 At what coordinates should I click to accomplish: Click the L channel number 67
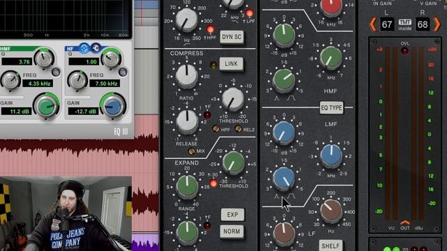point(387,25)
